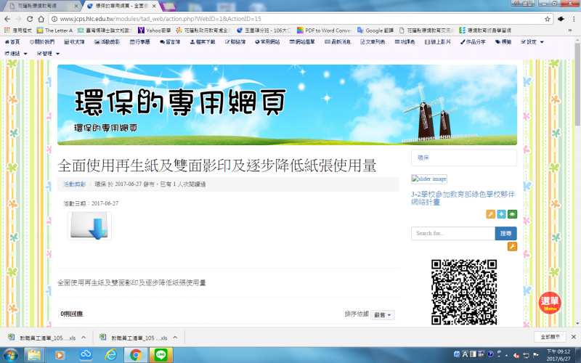Click the browser back arrow
The height and width of the screenshot is (363, 581).
(7, 19)
